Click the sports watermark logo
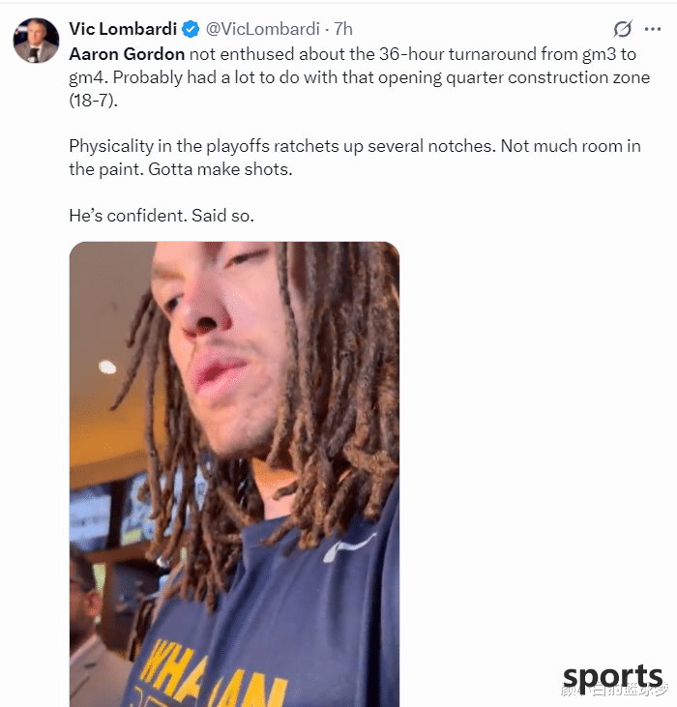Viewport: 677px width, 707px height. click(x=613, y=678)
